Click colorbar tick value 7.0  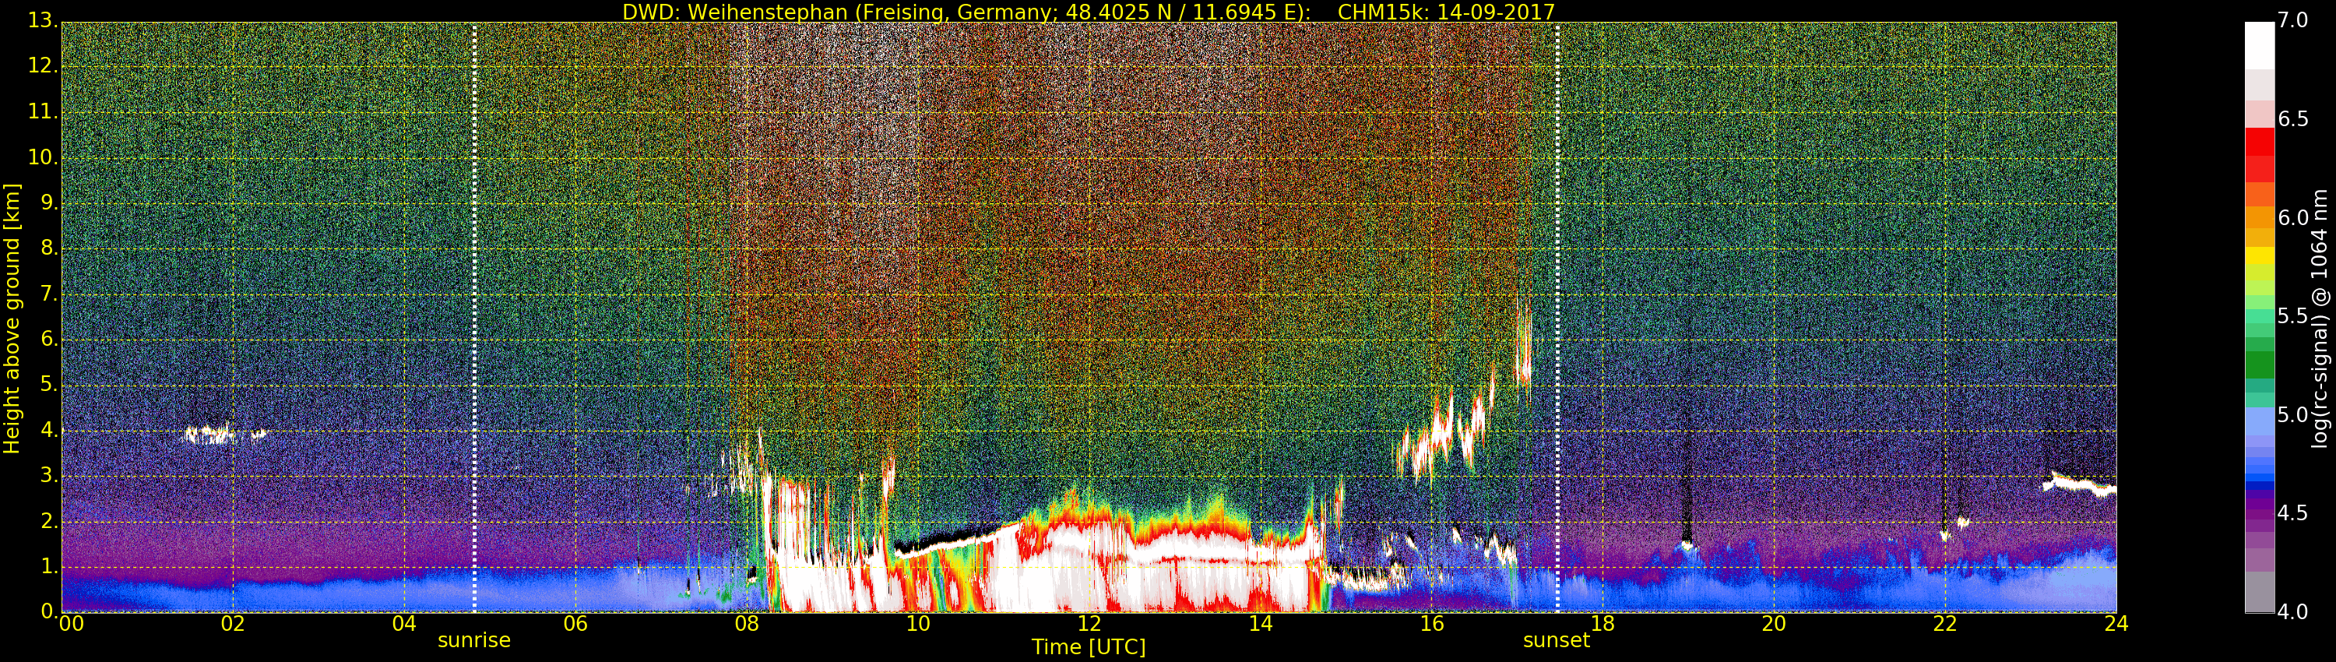(2293, 21)
